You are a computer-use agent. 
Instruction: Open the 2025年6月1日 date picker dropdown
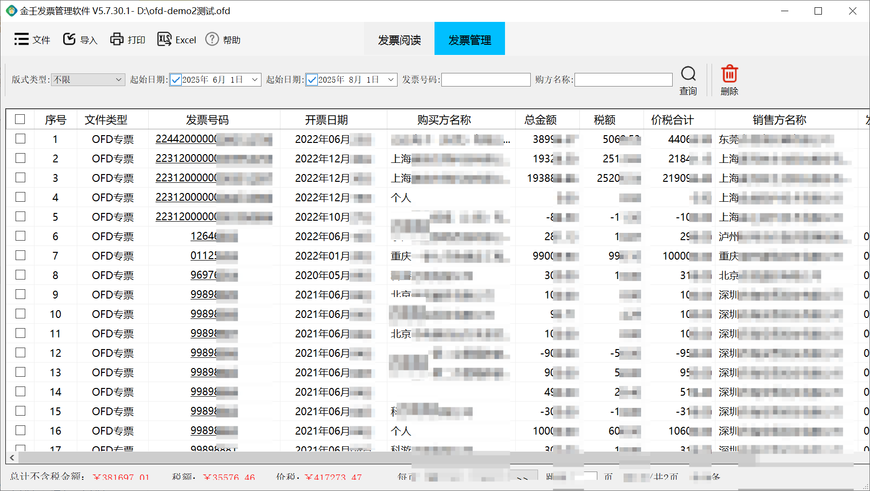[x=255, y=80]
